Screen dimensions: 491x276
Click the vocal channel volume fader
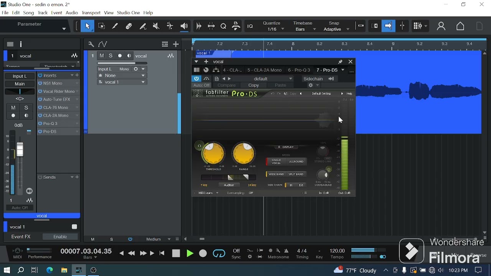point(20,149)
